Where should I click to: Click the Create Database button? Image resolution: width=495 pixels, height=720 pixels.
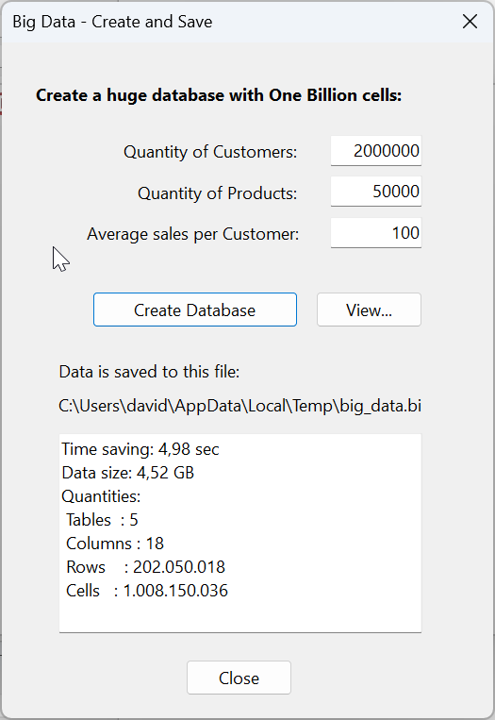click(x=195, y=310)
